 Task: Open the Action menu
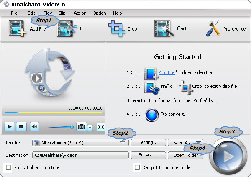pyautogui.click(x=80, y=13)
